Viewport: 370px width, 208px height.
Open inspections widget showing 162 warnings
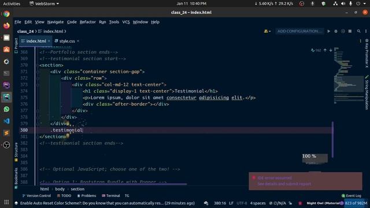click(x=316, y=50)
